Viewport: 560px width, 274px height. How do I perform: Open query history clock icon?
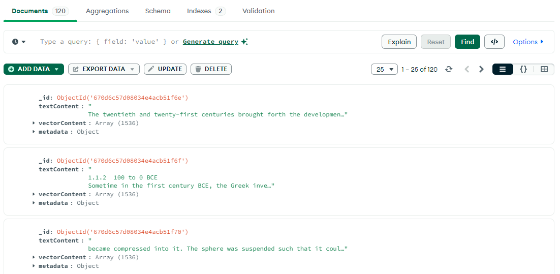[19, 42]
